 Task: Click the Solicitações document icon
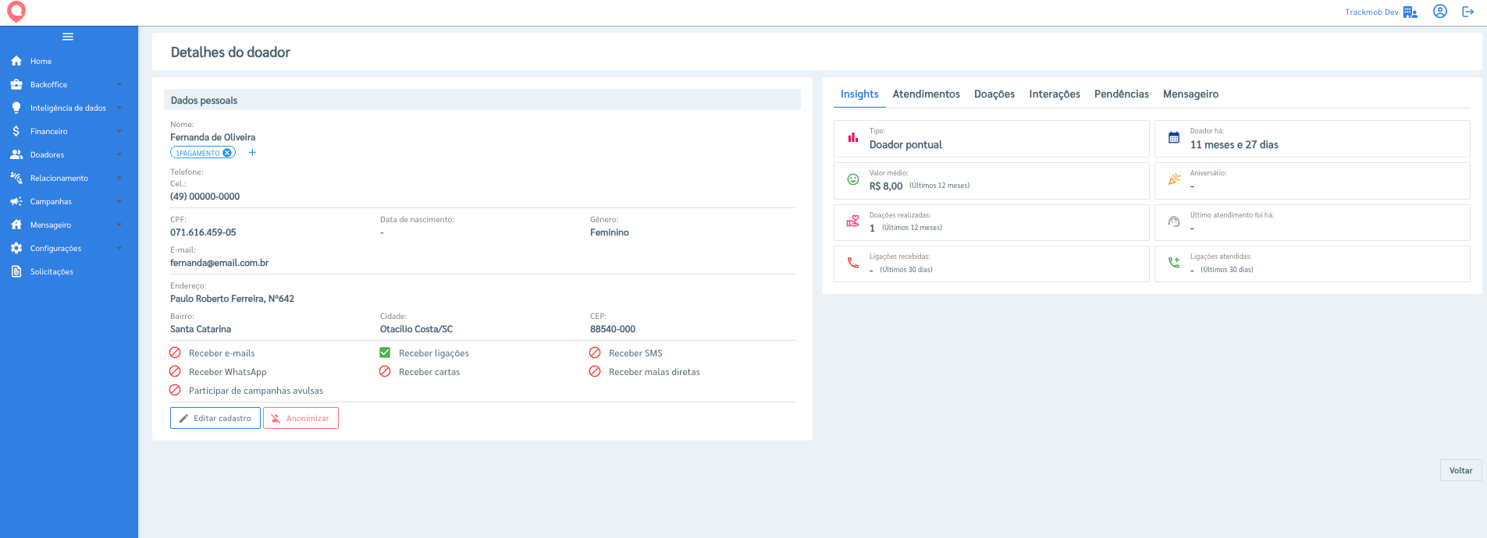[x=16, y=271]
